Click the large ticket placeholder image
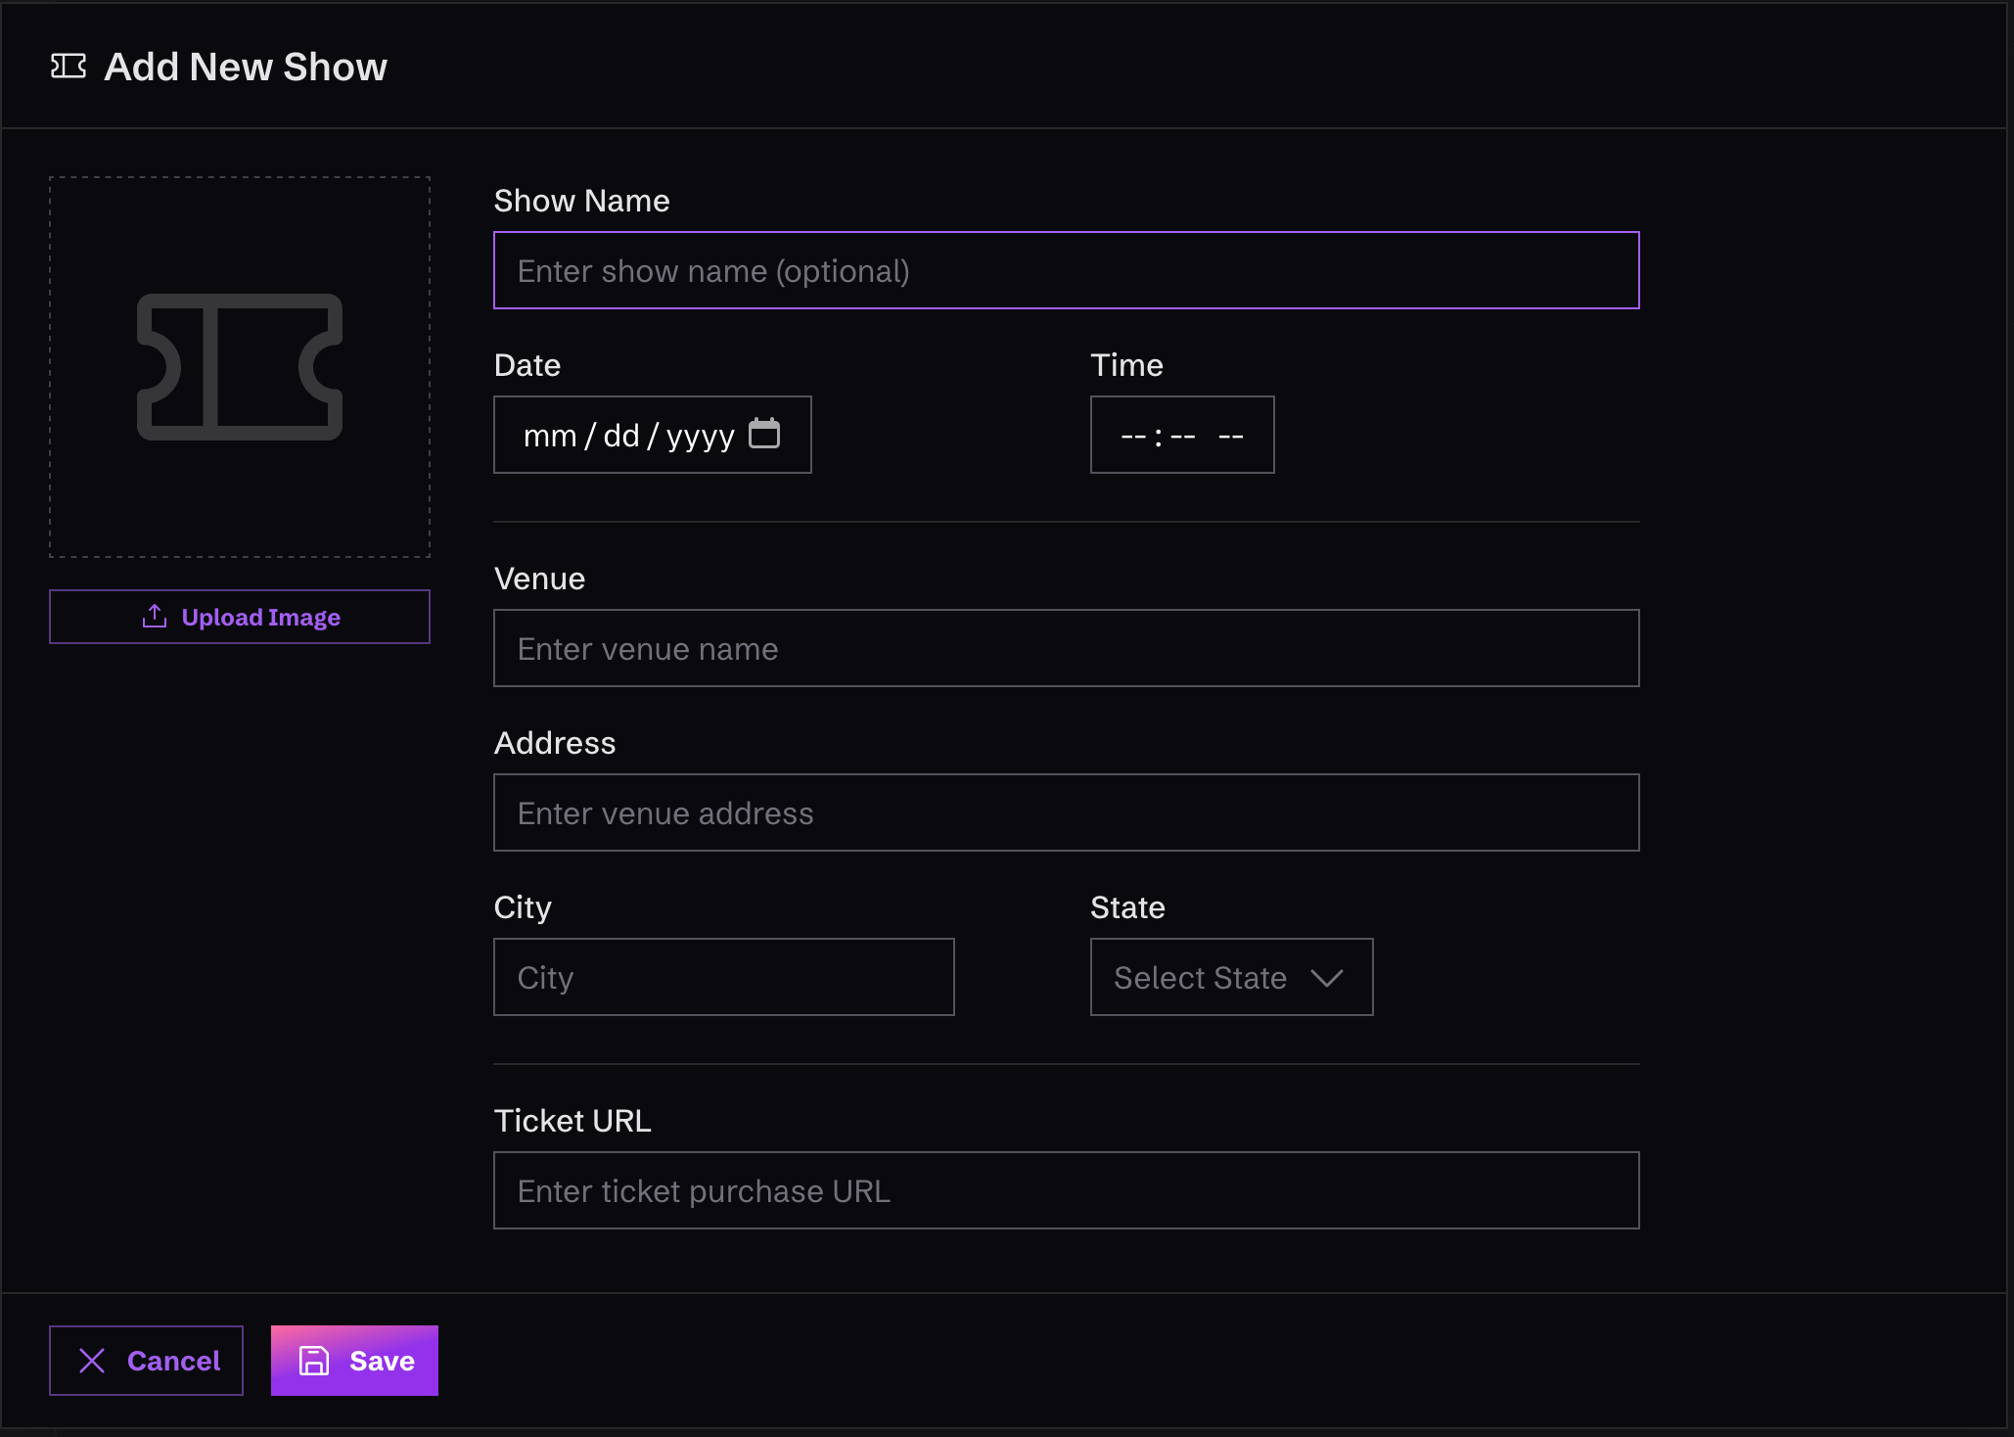This screenshot has height=1437, width=2014. (x=240, y=367)
